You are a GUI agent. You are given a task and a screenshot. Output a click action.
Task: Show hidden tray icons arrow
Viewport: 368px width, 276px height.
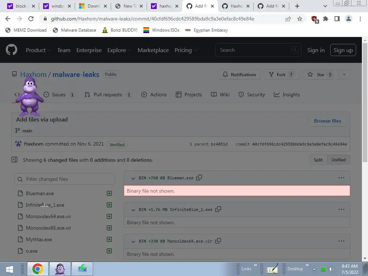314,269
